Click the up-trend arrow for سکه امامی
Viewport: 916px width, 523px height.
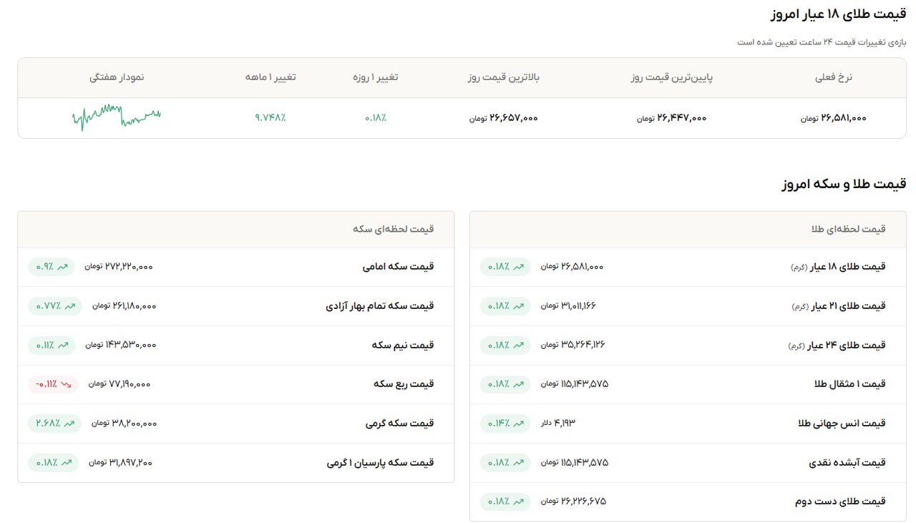pyautogui.click(x=63, y=267)
